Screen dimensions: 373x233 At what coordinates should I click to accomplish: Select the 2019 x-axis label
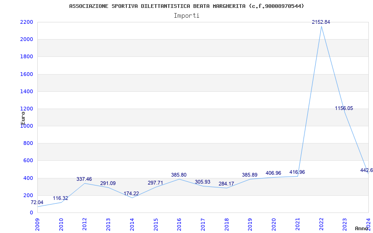tap(250, 225)
